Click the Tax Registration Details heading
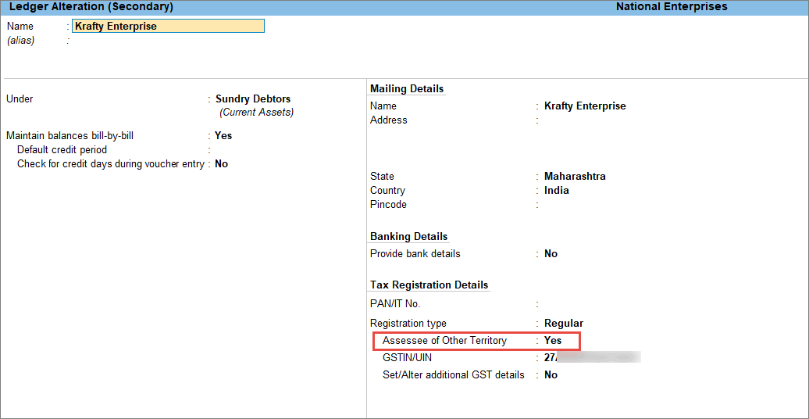This screenshot has width=809, height=419. pyautogui.click(x=429, y=285)
